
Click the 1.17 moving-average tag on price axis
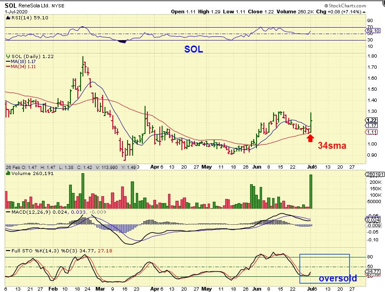pos(372,125)
